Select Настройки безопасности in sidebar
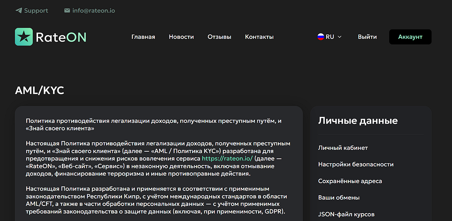 tap(356, 164)
